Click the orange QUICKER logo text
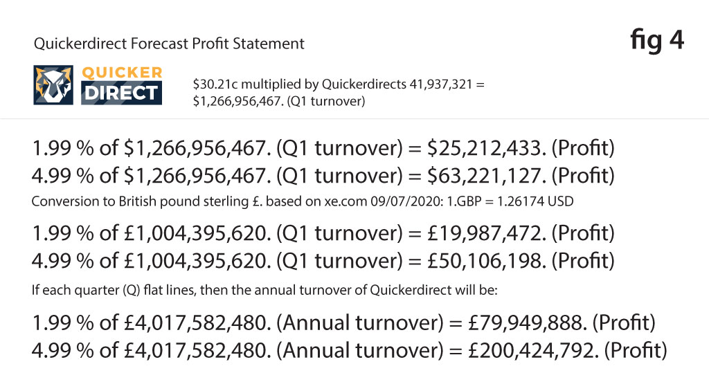Screen dimensions: 709x382 coord(122,73)
